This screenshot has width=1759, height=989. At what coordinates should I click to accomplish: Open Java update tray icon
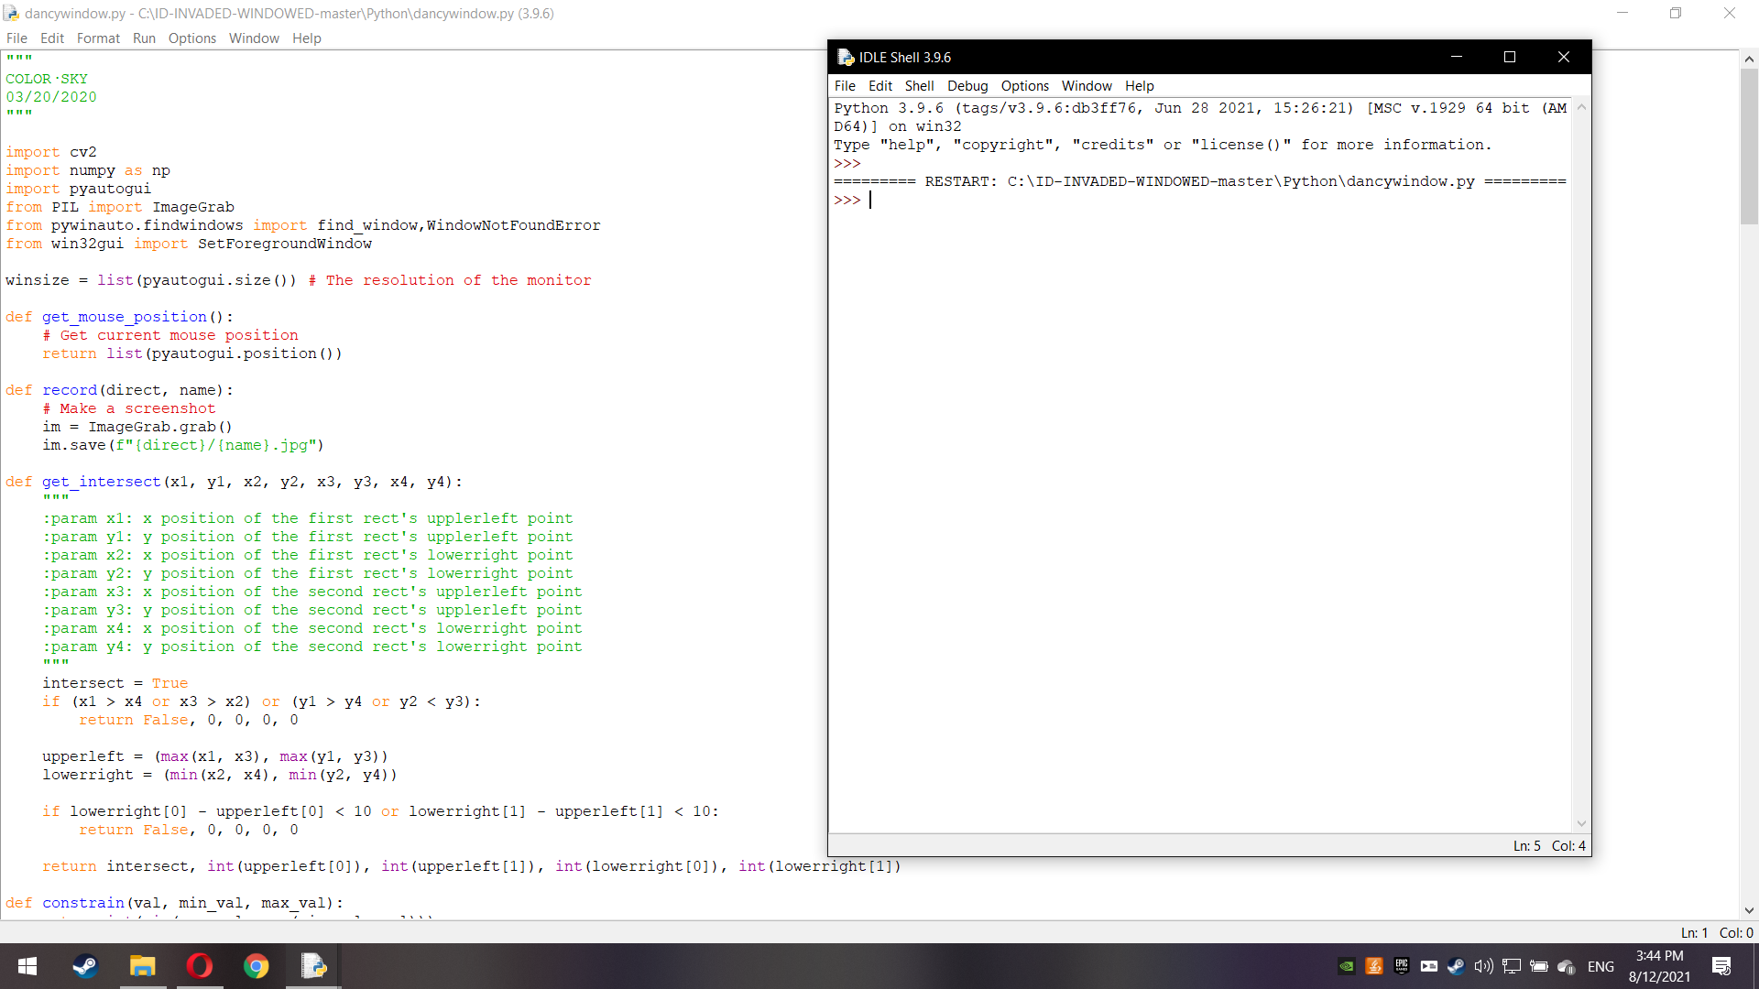[1374, 966]
